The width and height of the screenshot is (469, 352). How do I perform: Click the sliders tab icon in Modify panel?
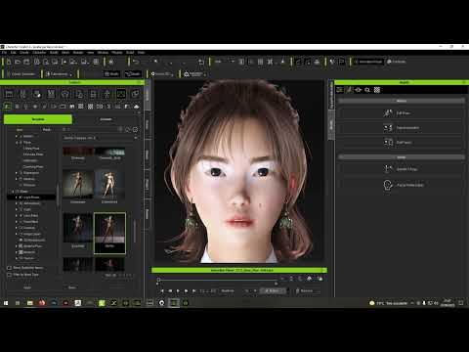coord(339,90)
